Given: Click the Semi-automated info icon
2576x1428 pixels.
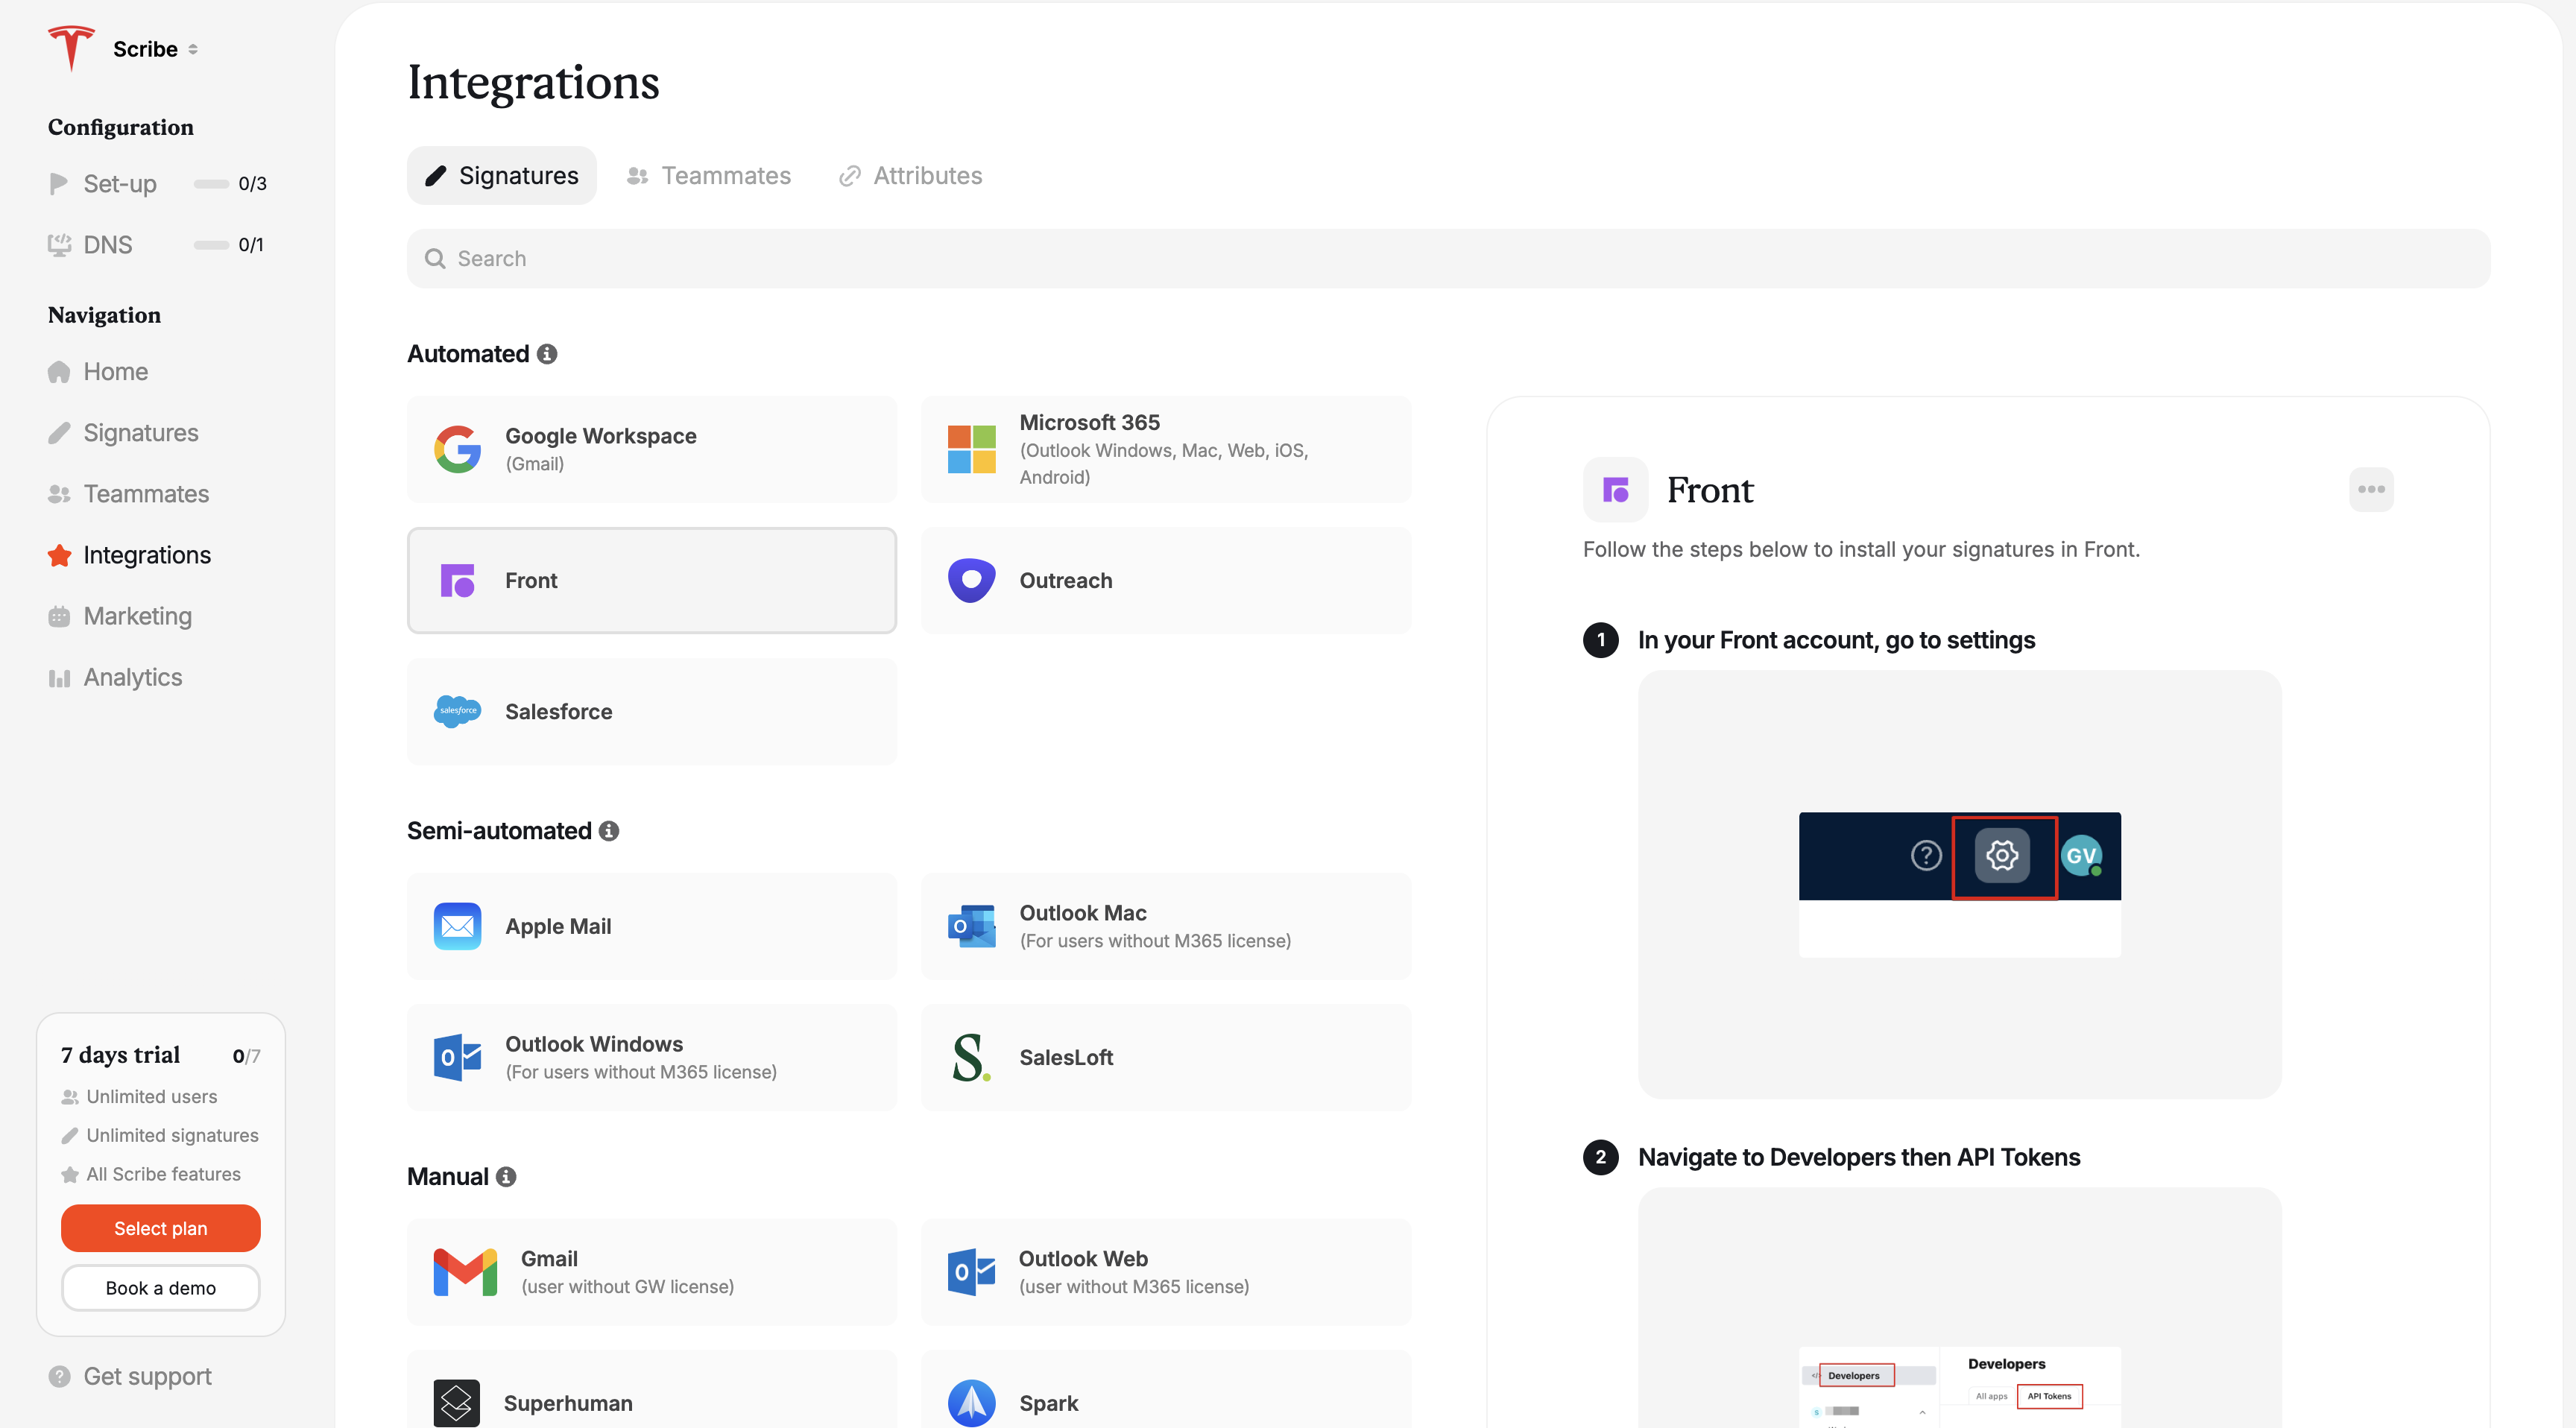Looking at the screenshot, I should tap(609, 831).
